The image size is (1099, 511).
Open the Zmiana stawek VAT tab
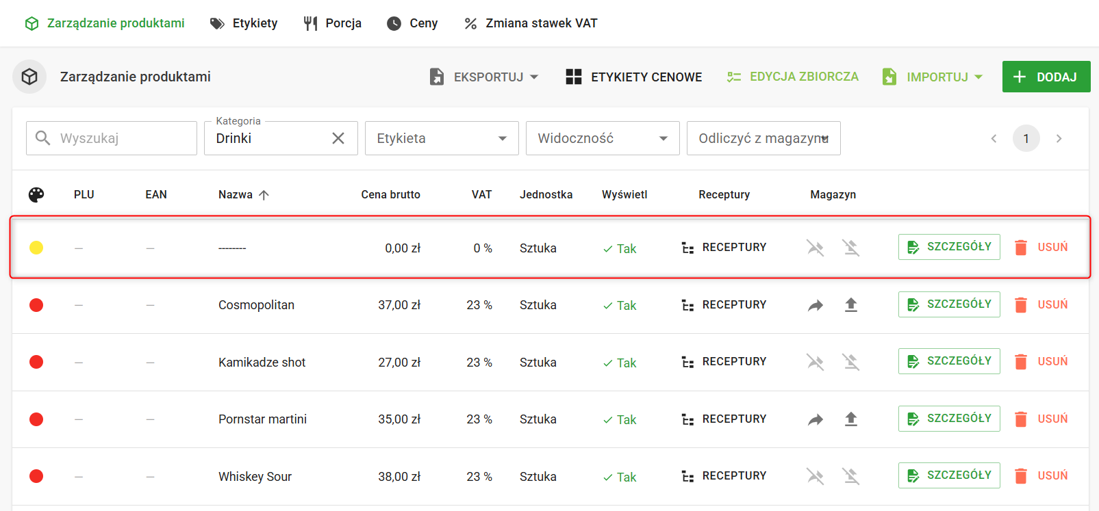531,23
